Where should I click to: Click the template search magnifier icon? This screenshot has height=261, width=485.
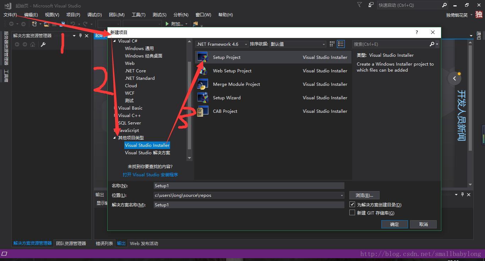click(432, 44)
